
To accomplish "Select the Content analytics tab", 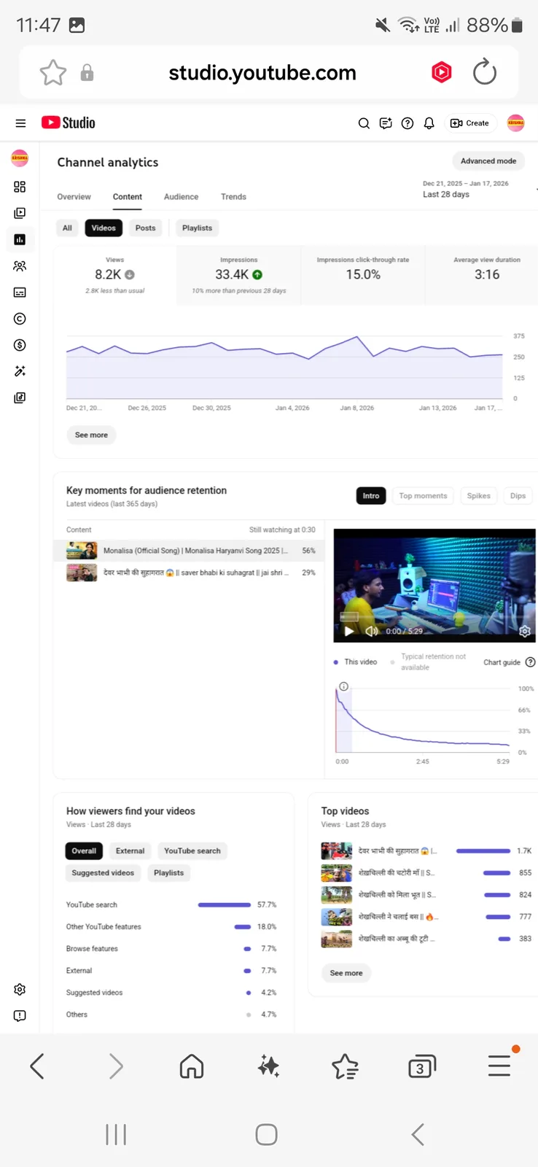I will (x=128, y=197).
